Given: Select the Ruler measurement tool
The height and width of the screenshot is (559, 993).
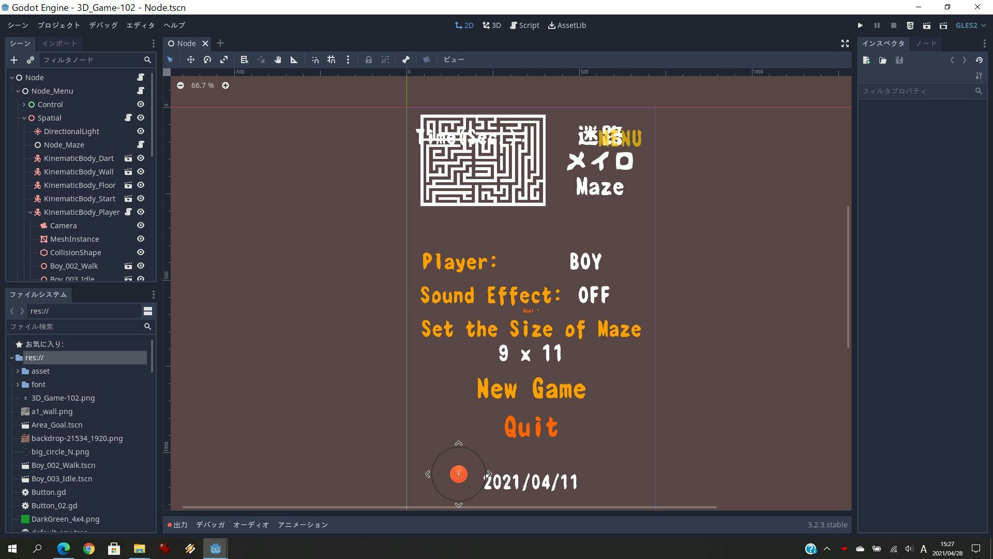Looking at the screenshot, I should [294, 60].
